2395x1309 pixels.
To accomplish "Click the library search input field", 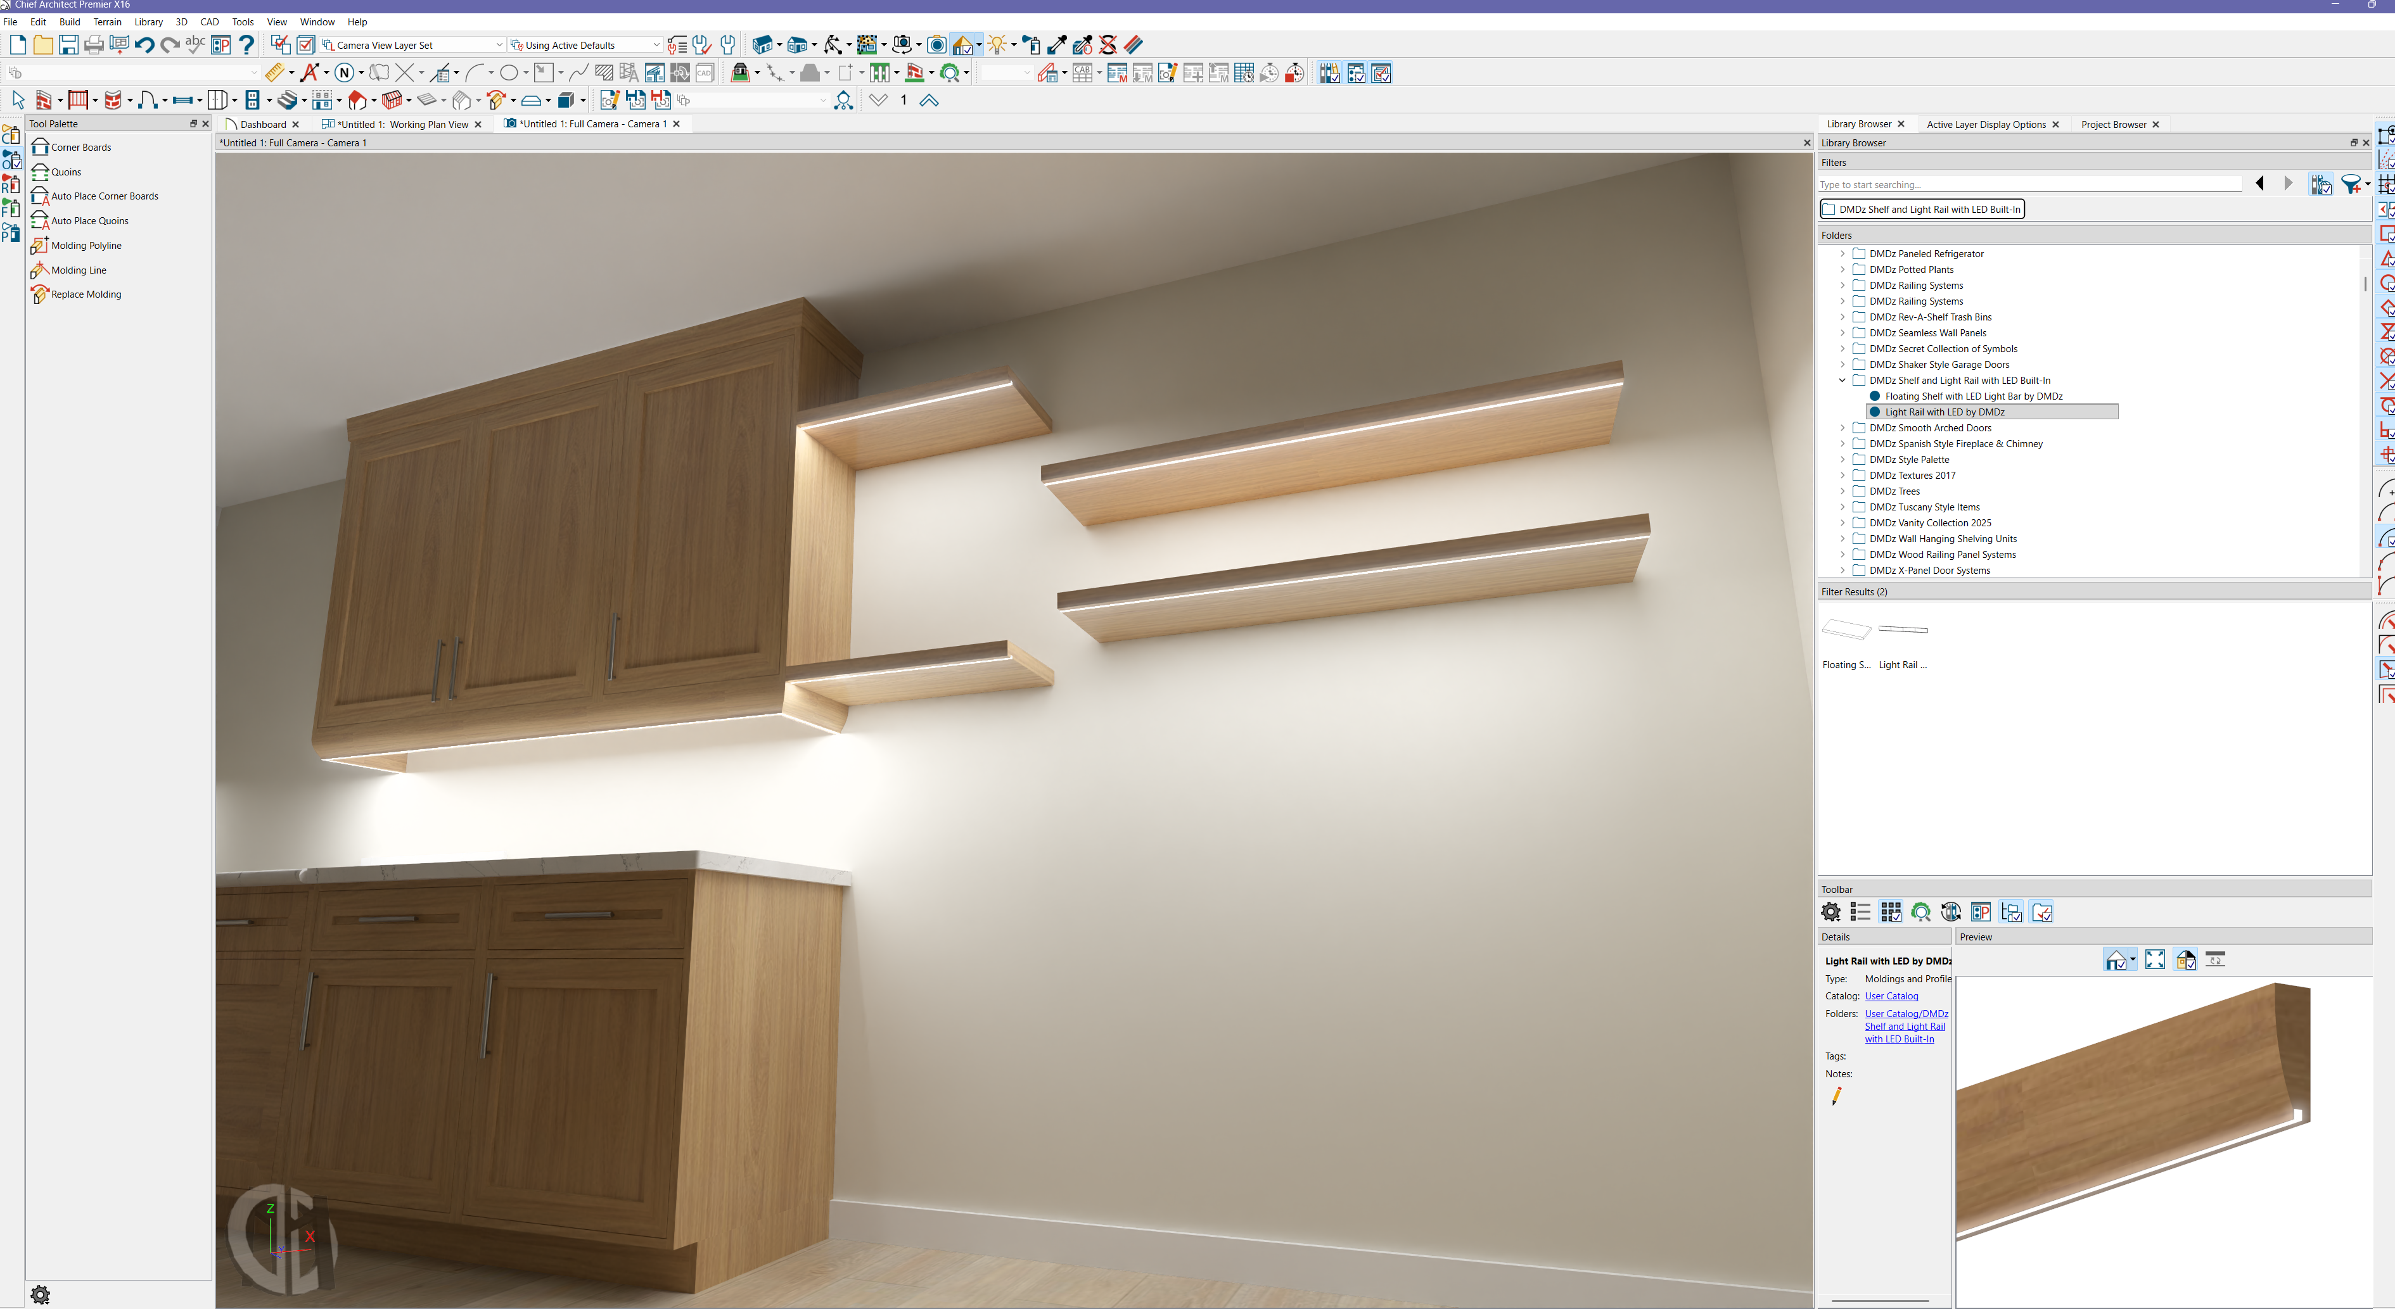I will pyautogui.click(x=2027, y=185).
